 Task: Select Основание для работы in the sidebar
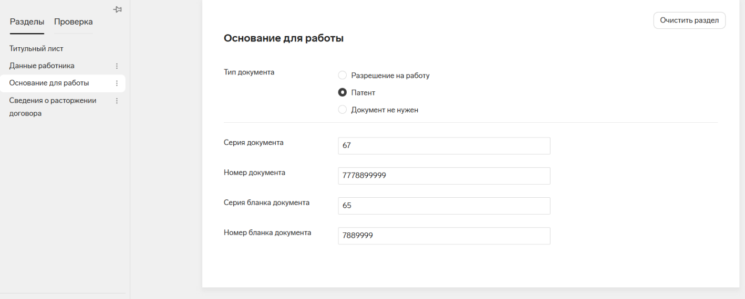pos(49,83)
